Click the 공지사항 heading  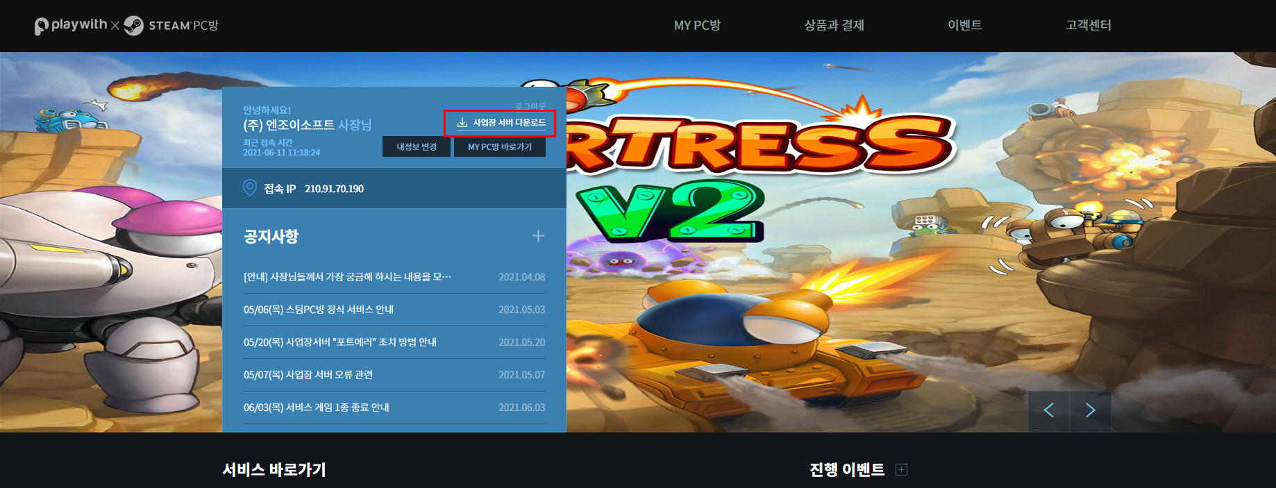click(x=271, y=237)
